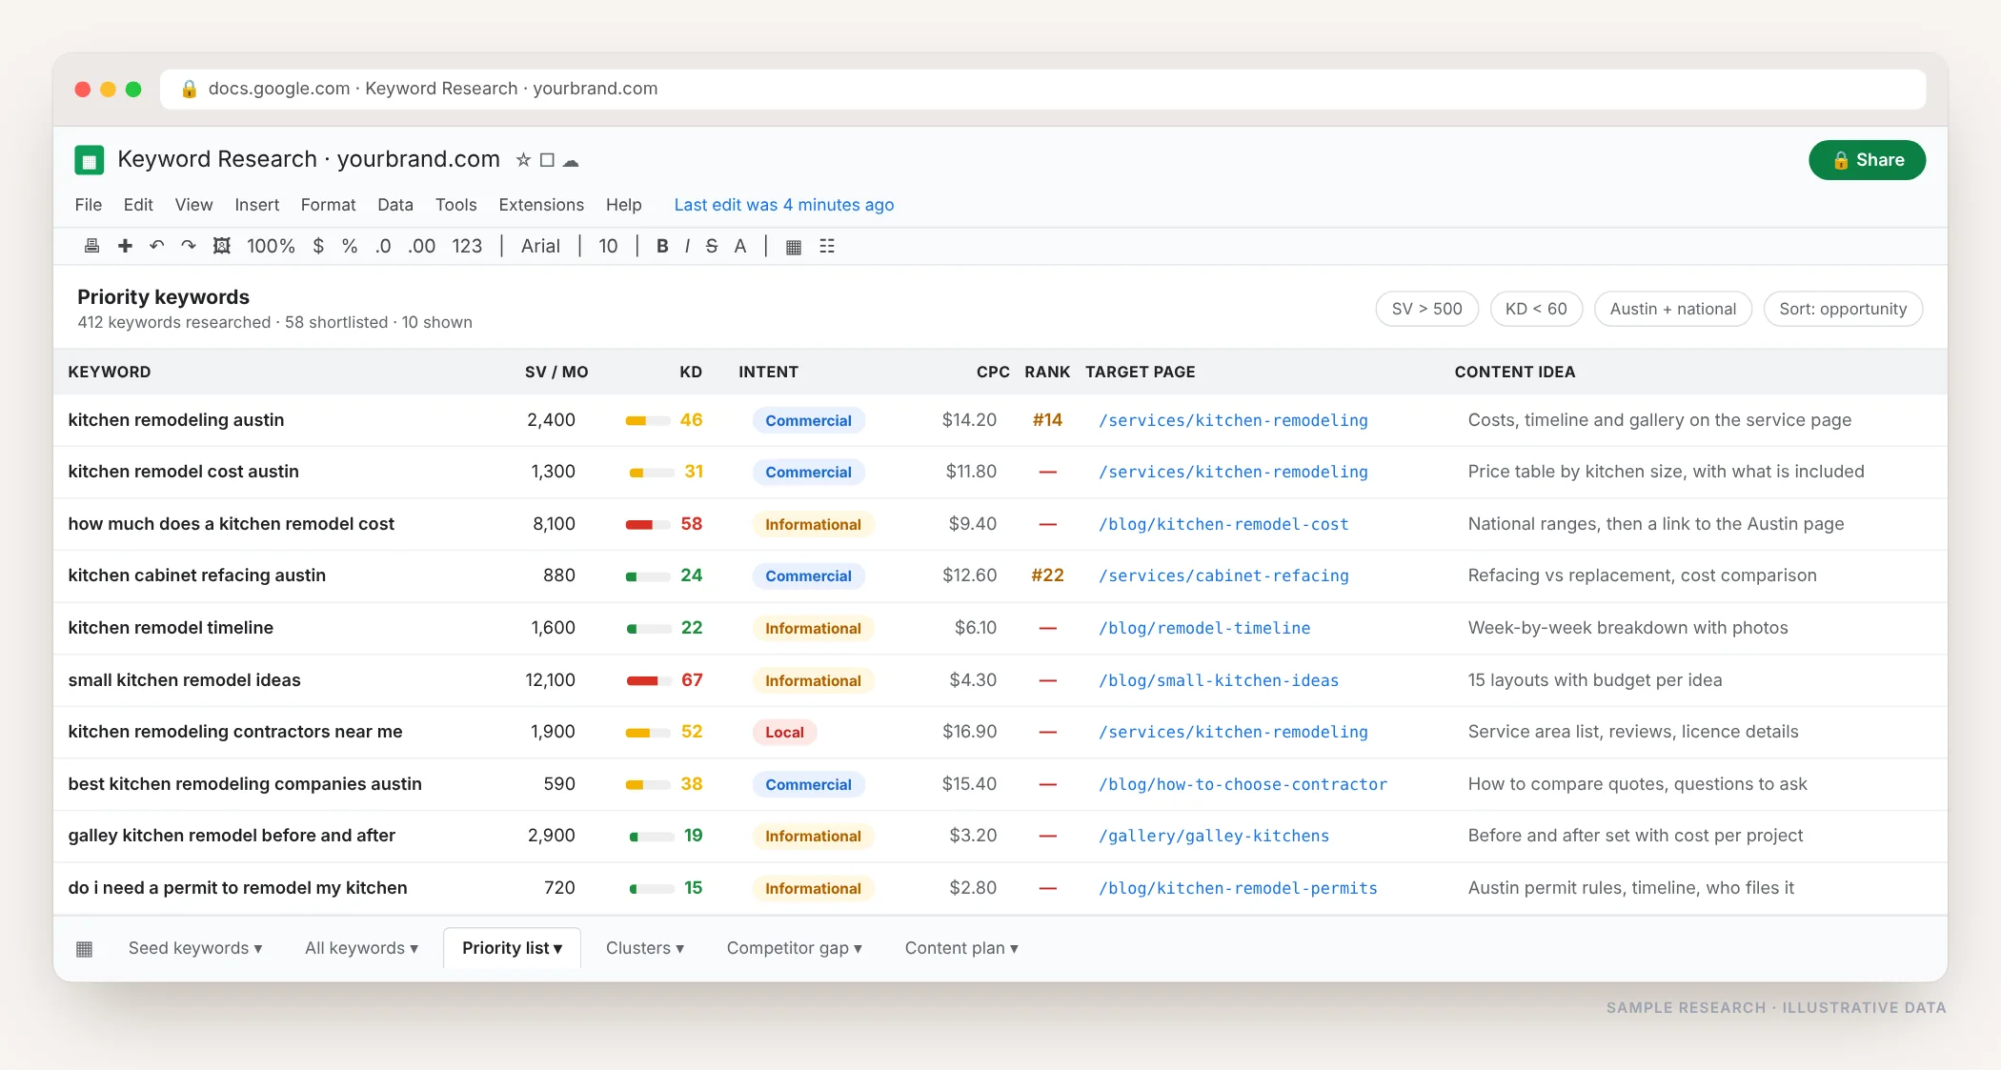Image resolution: width=2001 pixels, height=1070 pixels.
Task: Toggle strikethrough formatting
Action: click(x=712, y=246)
